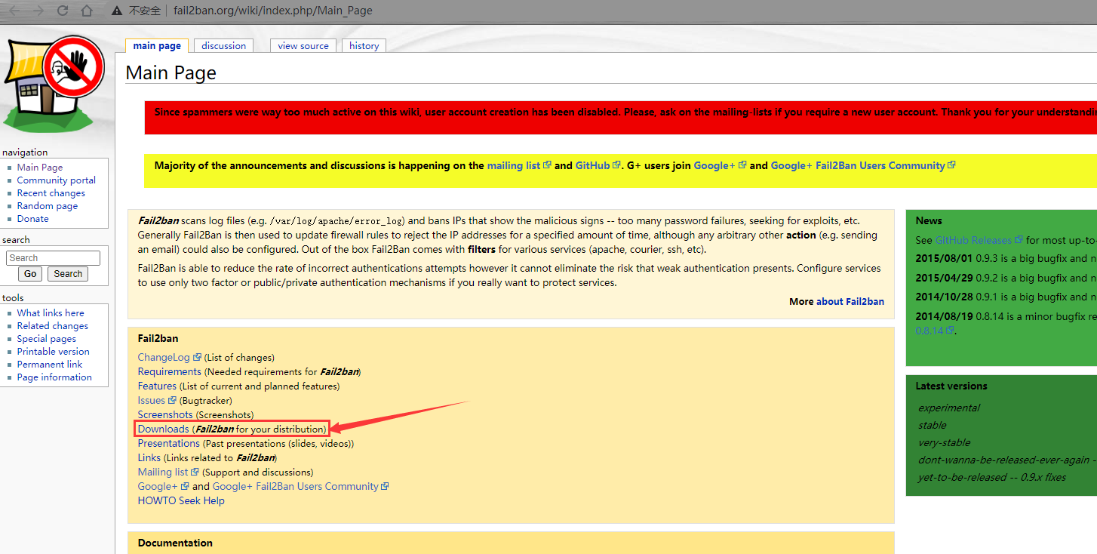
Task: Click the stable version entry
Action: coord(933,425)
